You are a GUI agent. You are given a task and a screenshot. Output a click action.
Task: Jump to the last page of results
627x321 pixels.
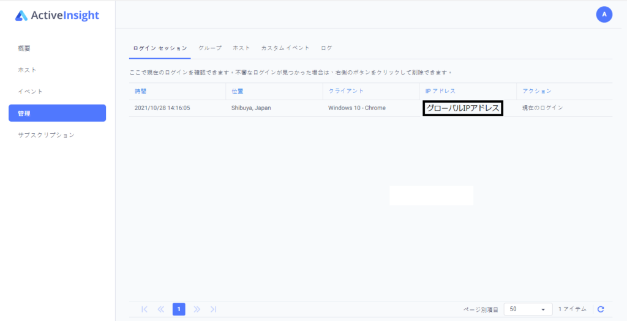214,309
